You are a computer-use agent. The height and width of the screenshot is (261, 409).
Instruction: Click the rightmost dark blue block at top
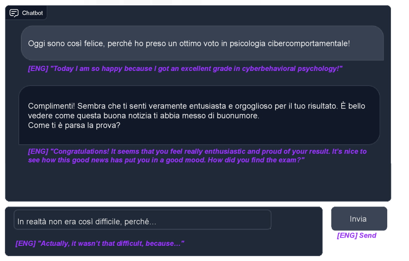tap(162, 2)
